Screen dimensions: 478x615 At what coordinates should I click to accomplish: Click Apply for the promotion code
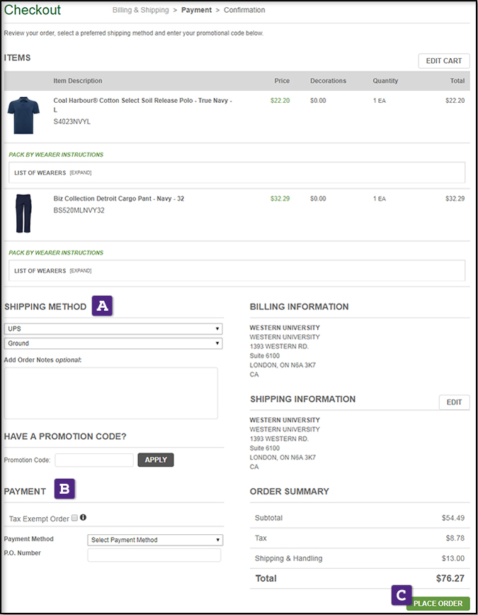coord(155,460)
